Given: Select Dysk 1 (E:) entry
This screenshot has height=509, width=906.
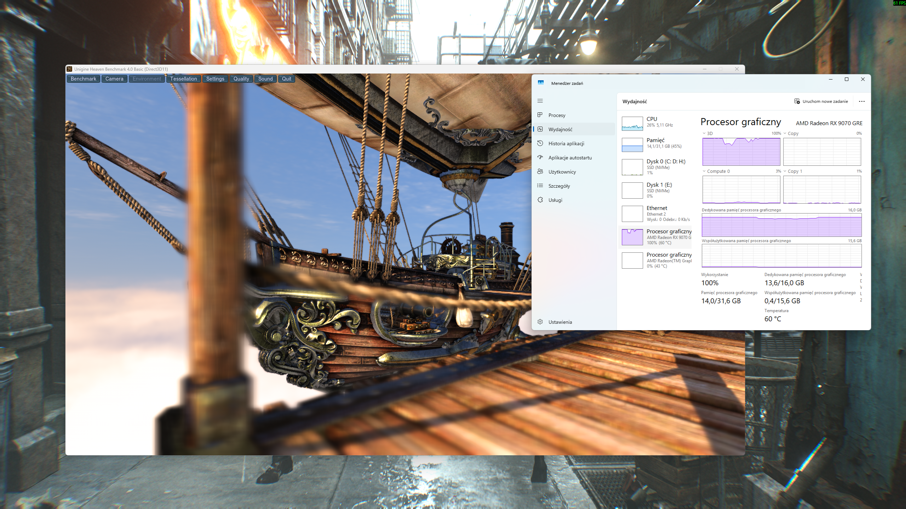Looking at the screenshot, I should point(655,190).
